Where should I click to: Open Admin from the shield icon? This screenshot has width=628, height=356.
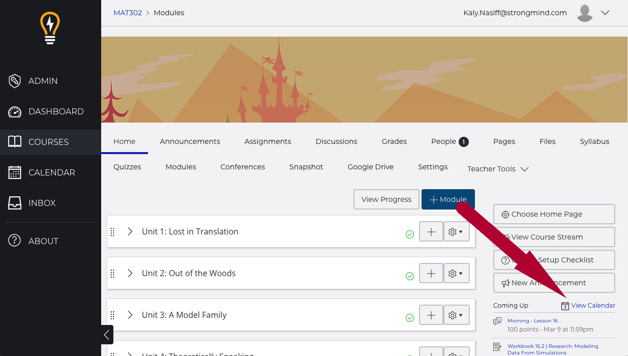pyautogui.click(x=15, y=81)
